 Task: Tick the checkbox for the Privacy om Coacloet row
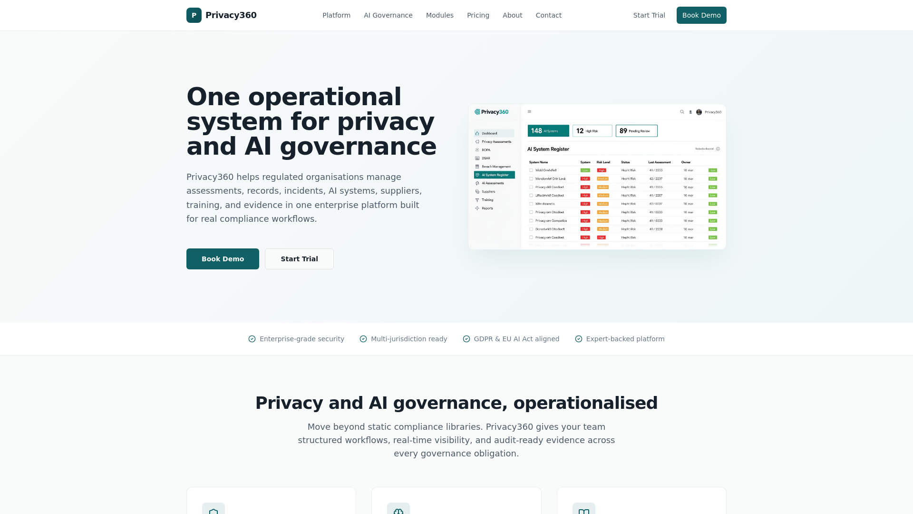coord(531,237)
